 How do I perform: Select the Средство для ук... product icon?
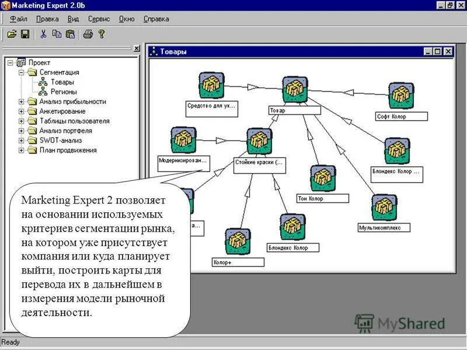coord(211,85)
